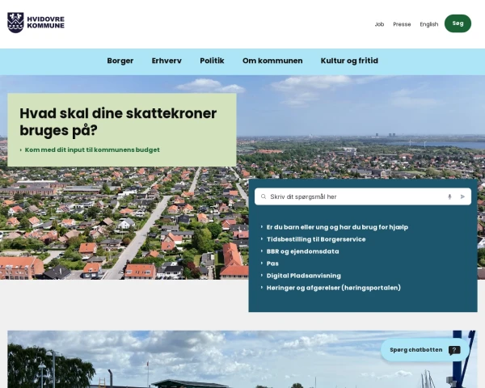Open the Presse link
The height and width of the screenshot is (388, 485).
point(402,24)
